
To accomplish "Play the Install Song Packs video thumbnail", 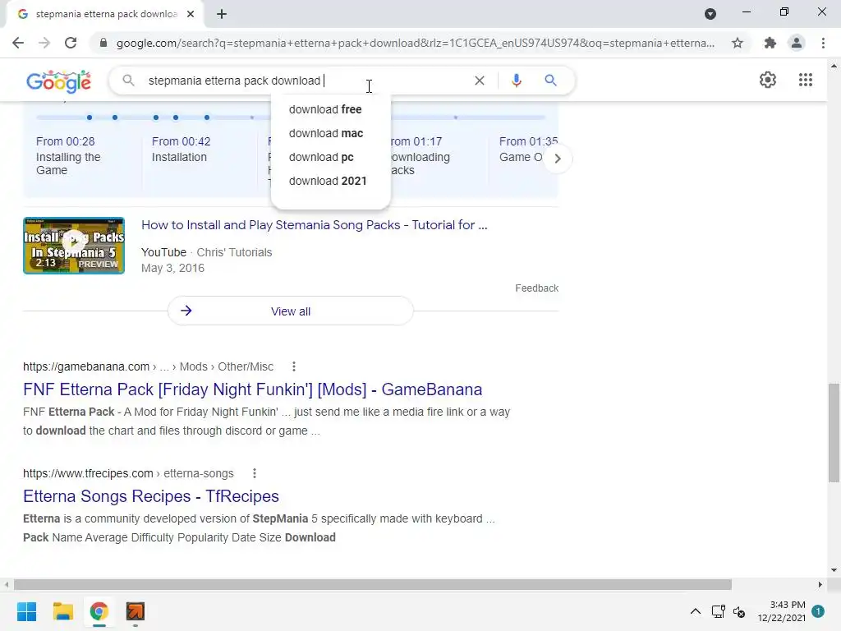I will coord(74,246).
